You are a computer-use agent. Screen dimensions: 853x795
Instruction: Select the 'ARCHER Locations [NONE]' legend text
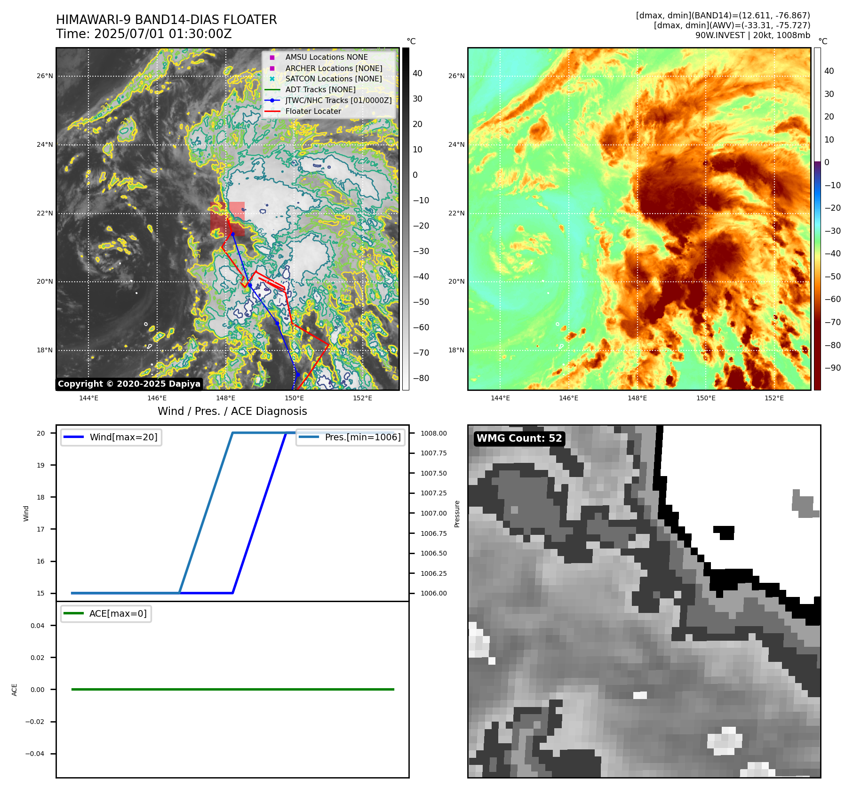[334, 68]
